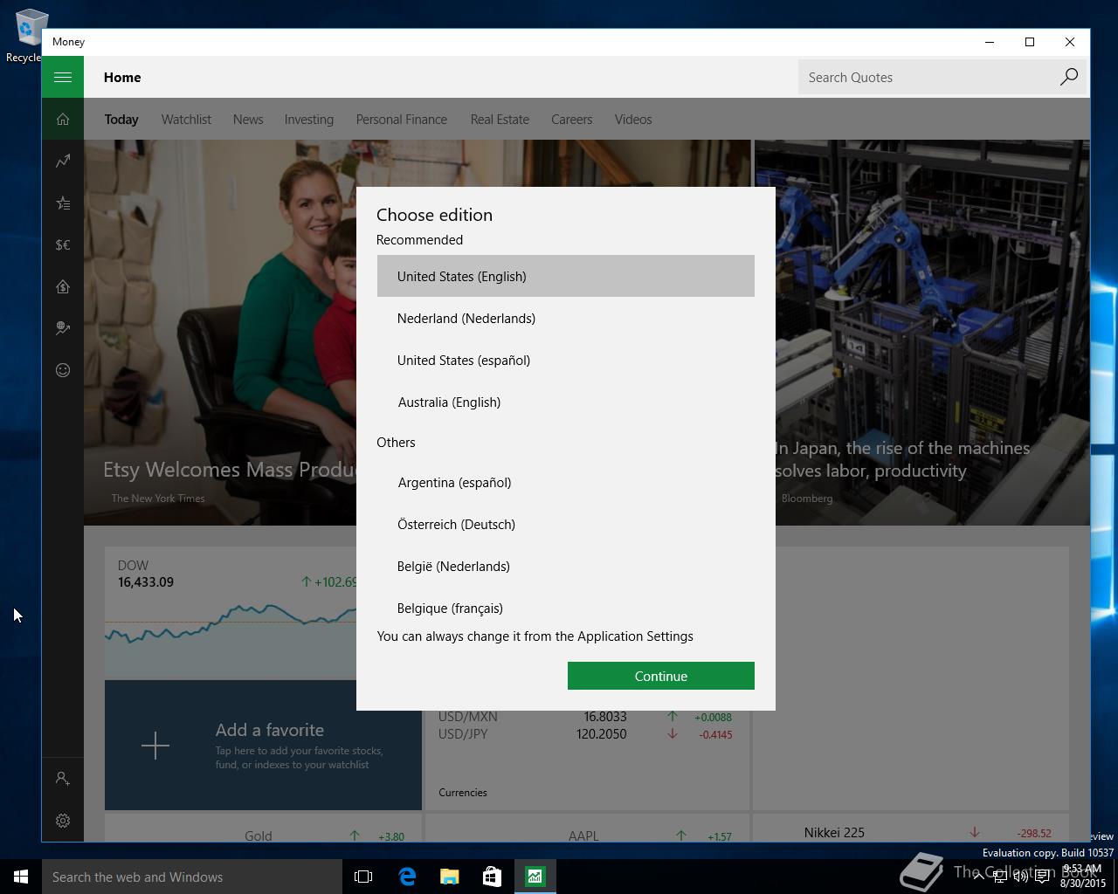
Task: Open Windows Store from taskbar
Action: coord(492,877)
